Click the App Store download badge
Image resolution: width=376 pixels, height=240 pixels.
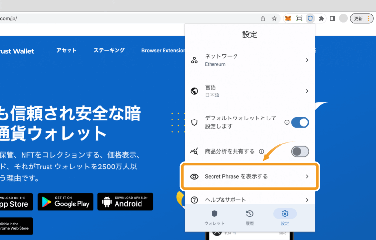click(x=16, y=202)
